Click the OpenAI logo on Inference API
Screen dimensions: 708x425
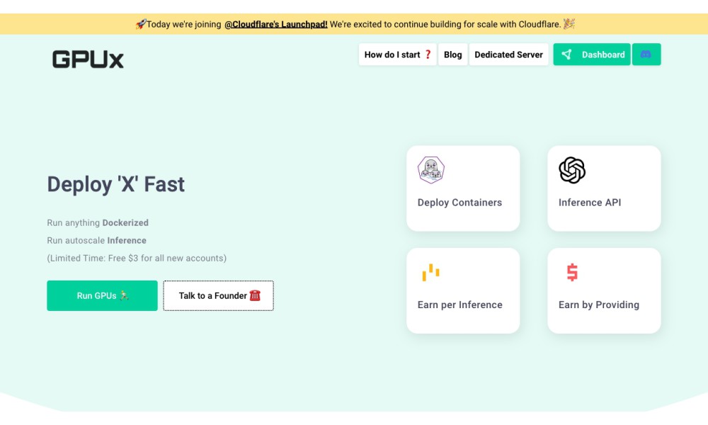pyautogui.click(x=572, y=170)
